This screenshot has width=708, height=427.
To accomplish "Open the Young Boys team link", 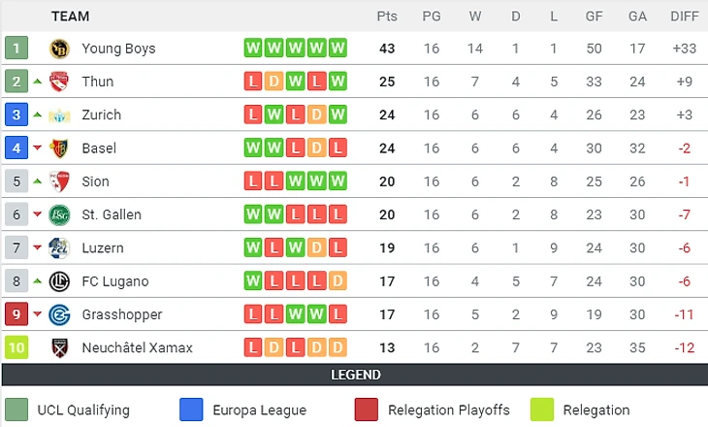I will point(118,49).
